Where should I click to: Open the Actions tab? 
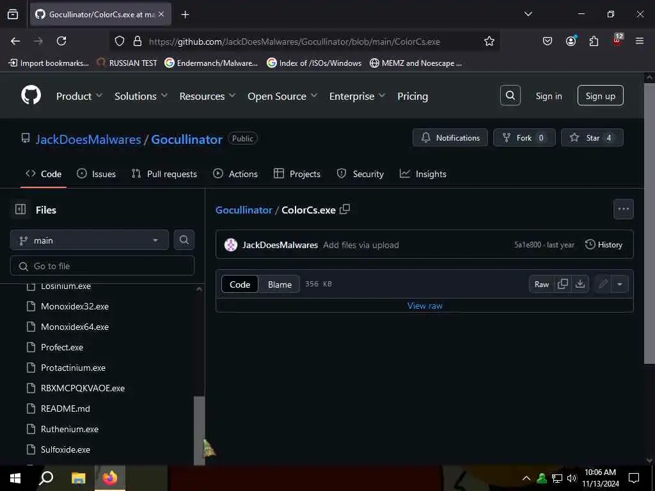pyautogui.click(x=235, y=174)
